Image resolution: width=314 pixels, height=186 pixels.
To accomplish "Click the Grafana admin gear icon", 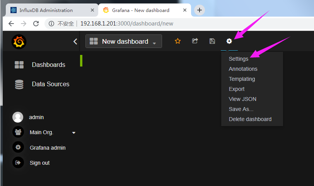I will click(18, 147).
